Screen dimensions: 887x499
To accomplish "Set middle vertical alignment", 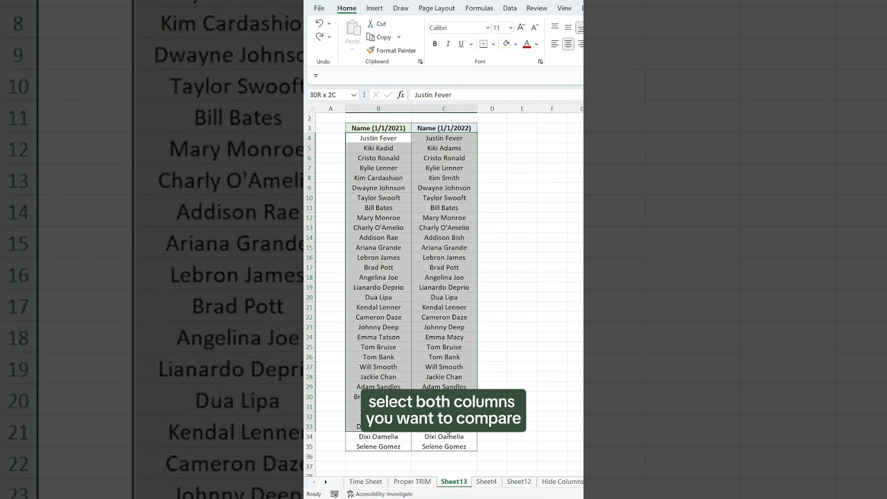I will point(568,27).
